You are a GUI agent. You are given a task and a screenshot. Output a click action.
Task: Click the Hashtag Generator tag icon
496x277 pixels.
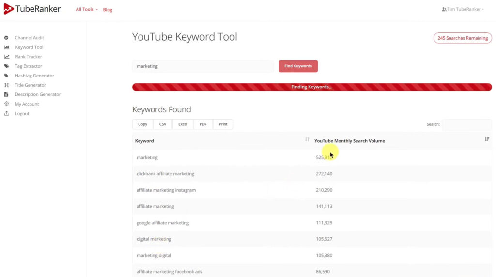pos(6,76)
